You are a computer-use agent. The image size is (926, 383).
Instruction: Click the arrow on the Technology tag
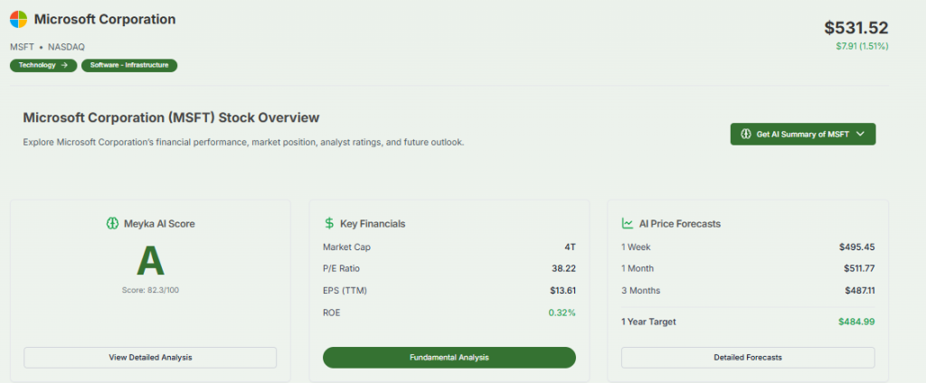click(x=64, y=66)
